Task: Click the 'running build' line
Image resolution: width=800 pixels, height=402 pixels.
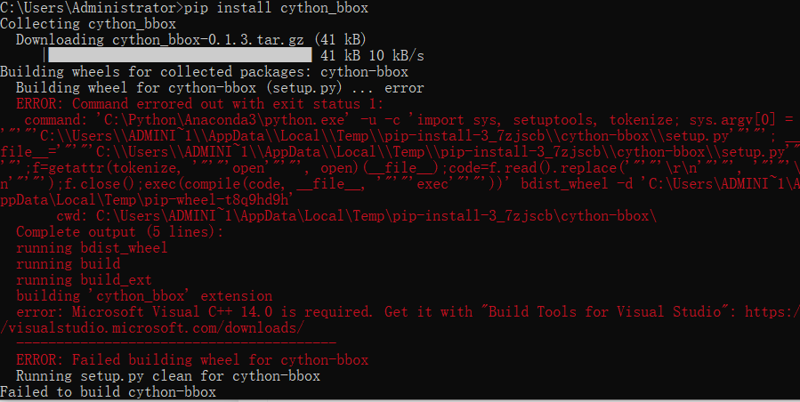Action: tap(68, 264)
